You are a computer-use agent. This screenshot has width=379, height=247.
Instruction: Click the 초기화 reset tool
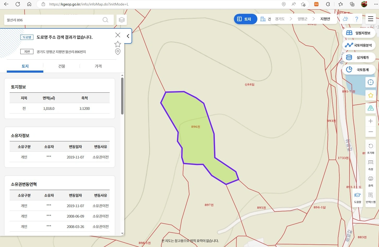pos(371,148)
